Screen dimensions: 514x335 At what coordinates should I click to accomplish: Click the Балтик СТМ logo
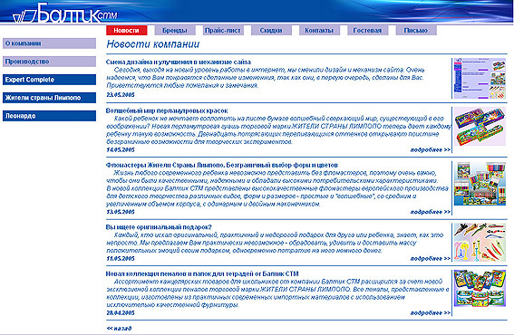coord(65,13)
